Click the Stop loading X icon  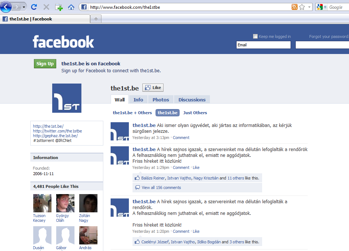click(x=46, y=7)
